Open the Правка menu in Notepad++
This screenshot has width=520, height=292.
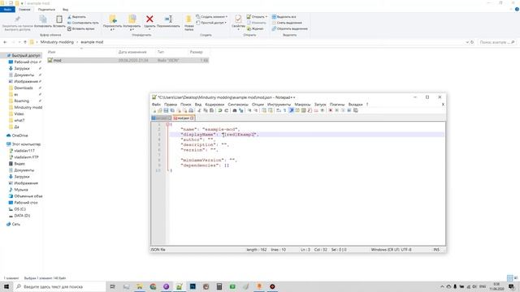[171, 105]
